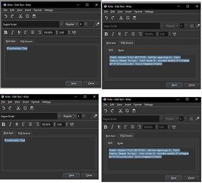Image resolution: width=202 pixels, height=183 pixels.
Task: Toggle Bold in the top-right window
Action: click(x=106, y=34)
